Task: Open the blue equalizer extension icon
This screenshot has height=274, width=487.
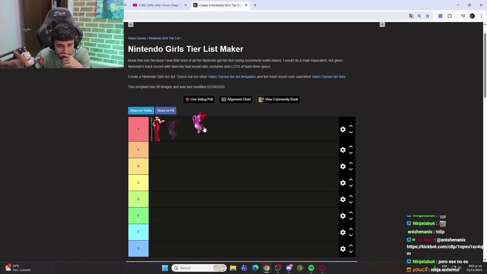Action: (x=440, y=16)
